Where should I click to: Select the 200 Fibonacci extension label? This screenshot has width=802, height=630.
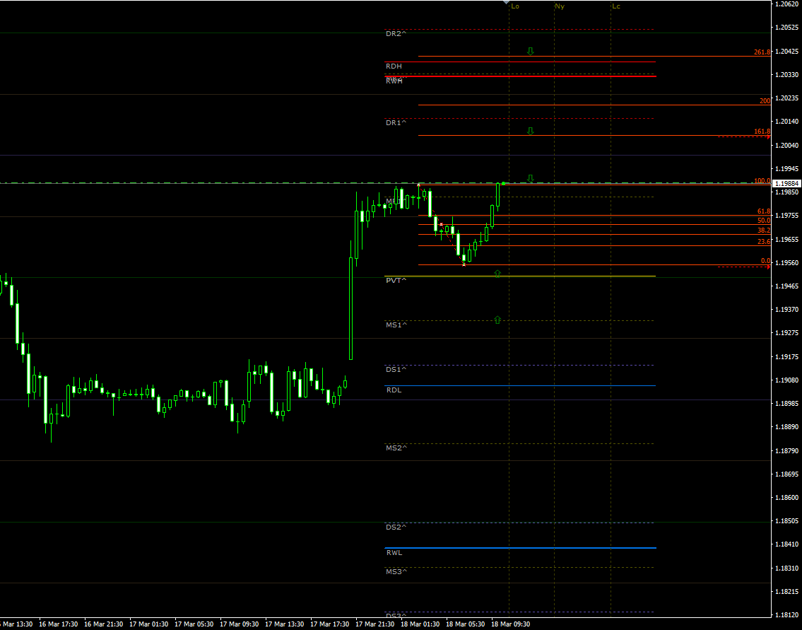[765, 101]
